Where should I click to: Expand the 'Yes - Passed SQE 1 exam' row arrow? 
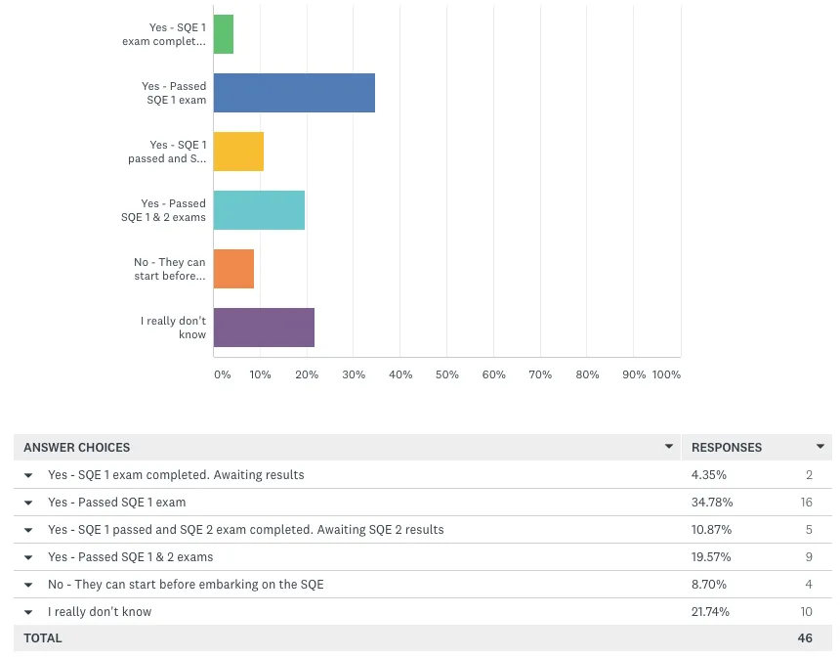pos(28,503)
